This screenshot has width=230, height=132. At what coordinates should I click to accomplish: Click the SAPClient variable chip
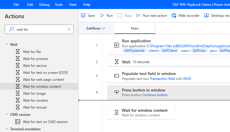point(169,51)
